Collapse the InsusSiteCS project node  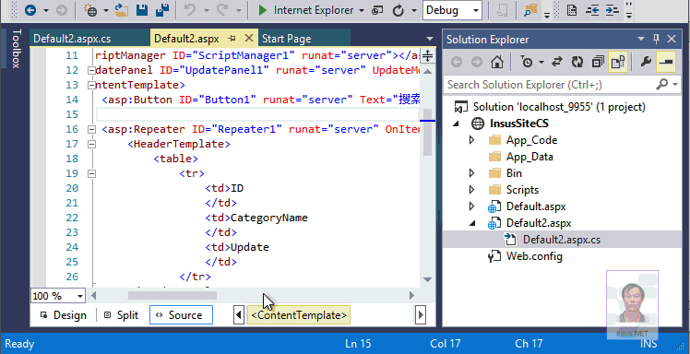click(457, 124)
